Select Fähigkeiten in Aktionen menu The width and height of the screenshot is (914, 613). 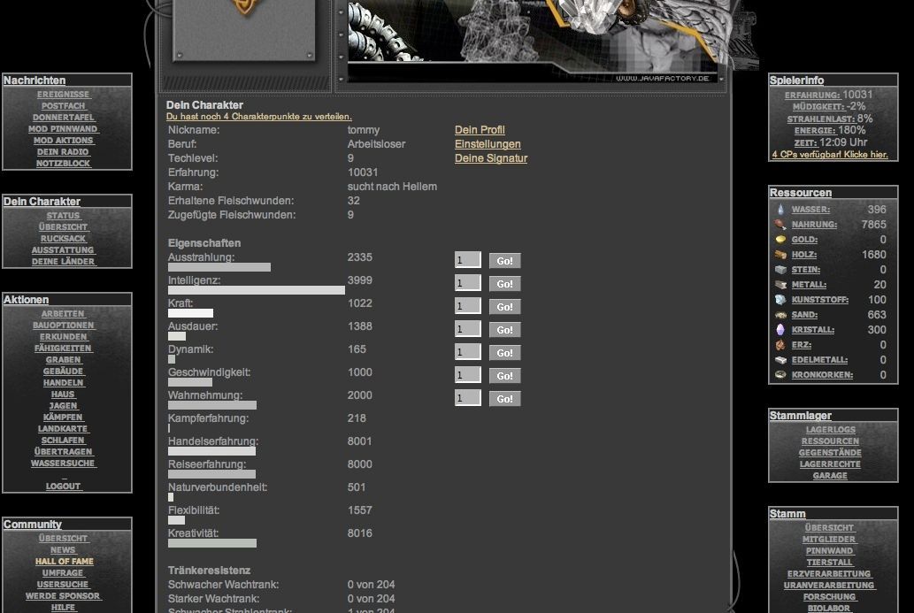pyautogui.click(x=63, y=349)
